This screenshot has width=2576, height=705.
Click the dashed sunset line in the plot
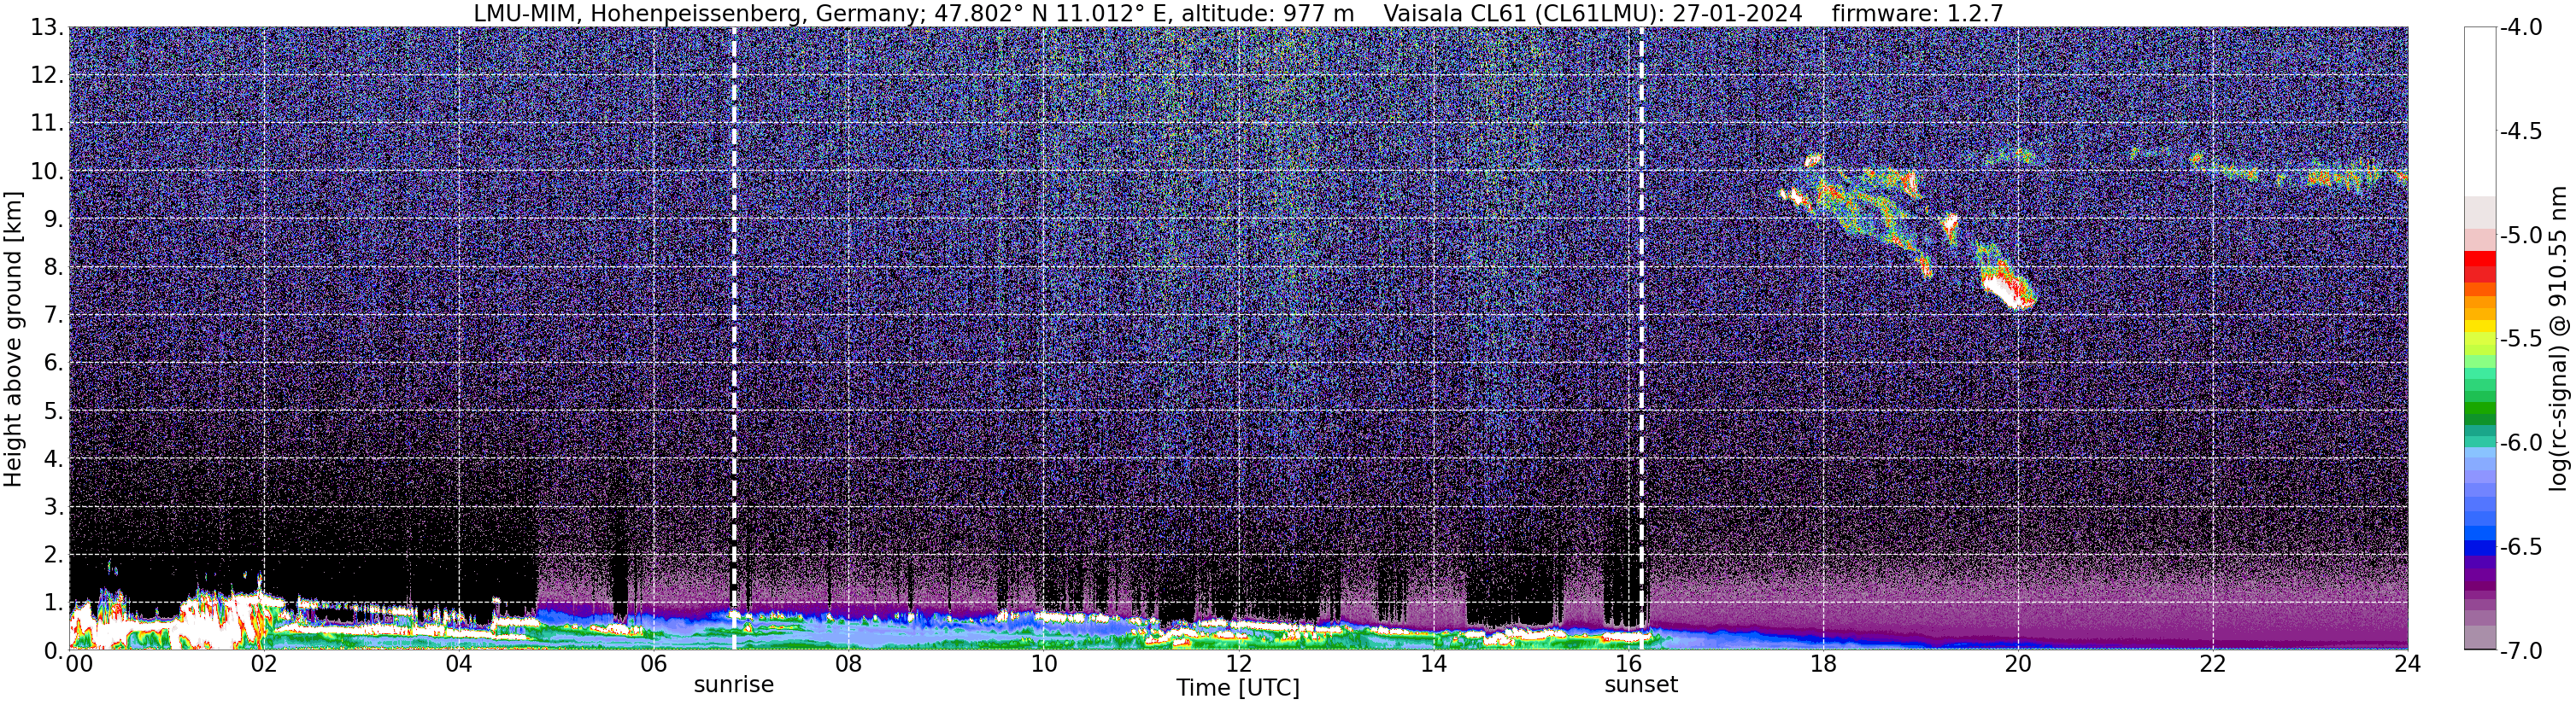[1641, 339]
